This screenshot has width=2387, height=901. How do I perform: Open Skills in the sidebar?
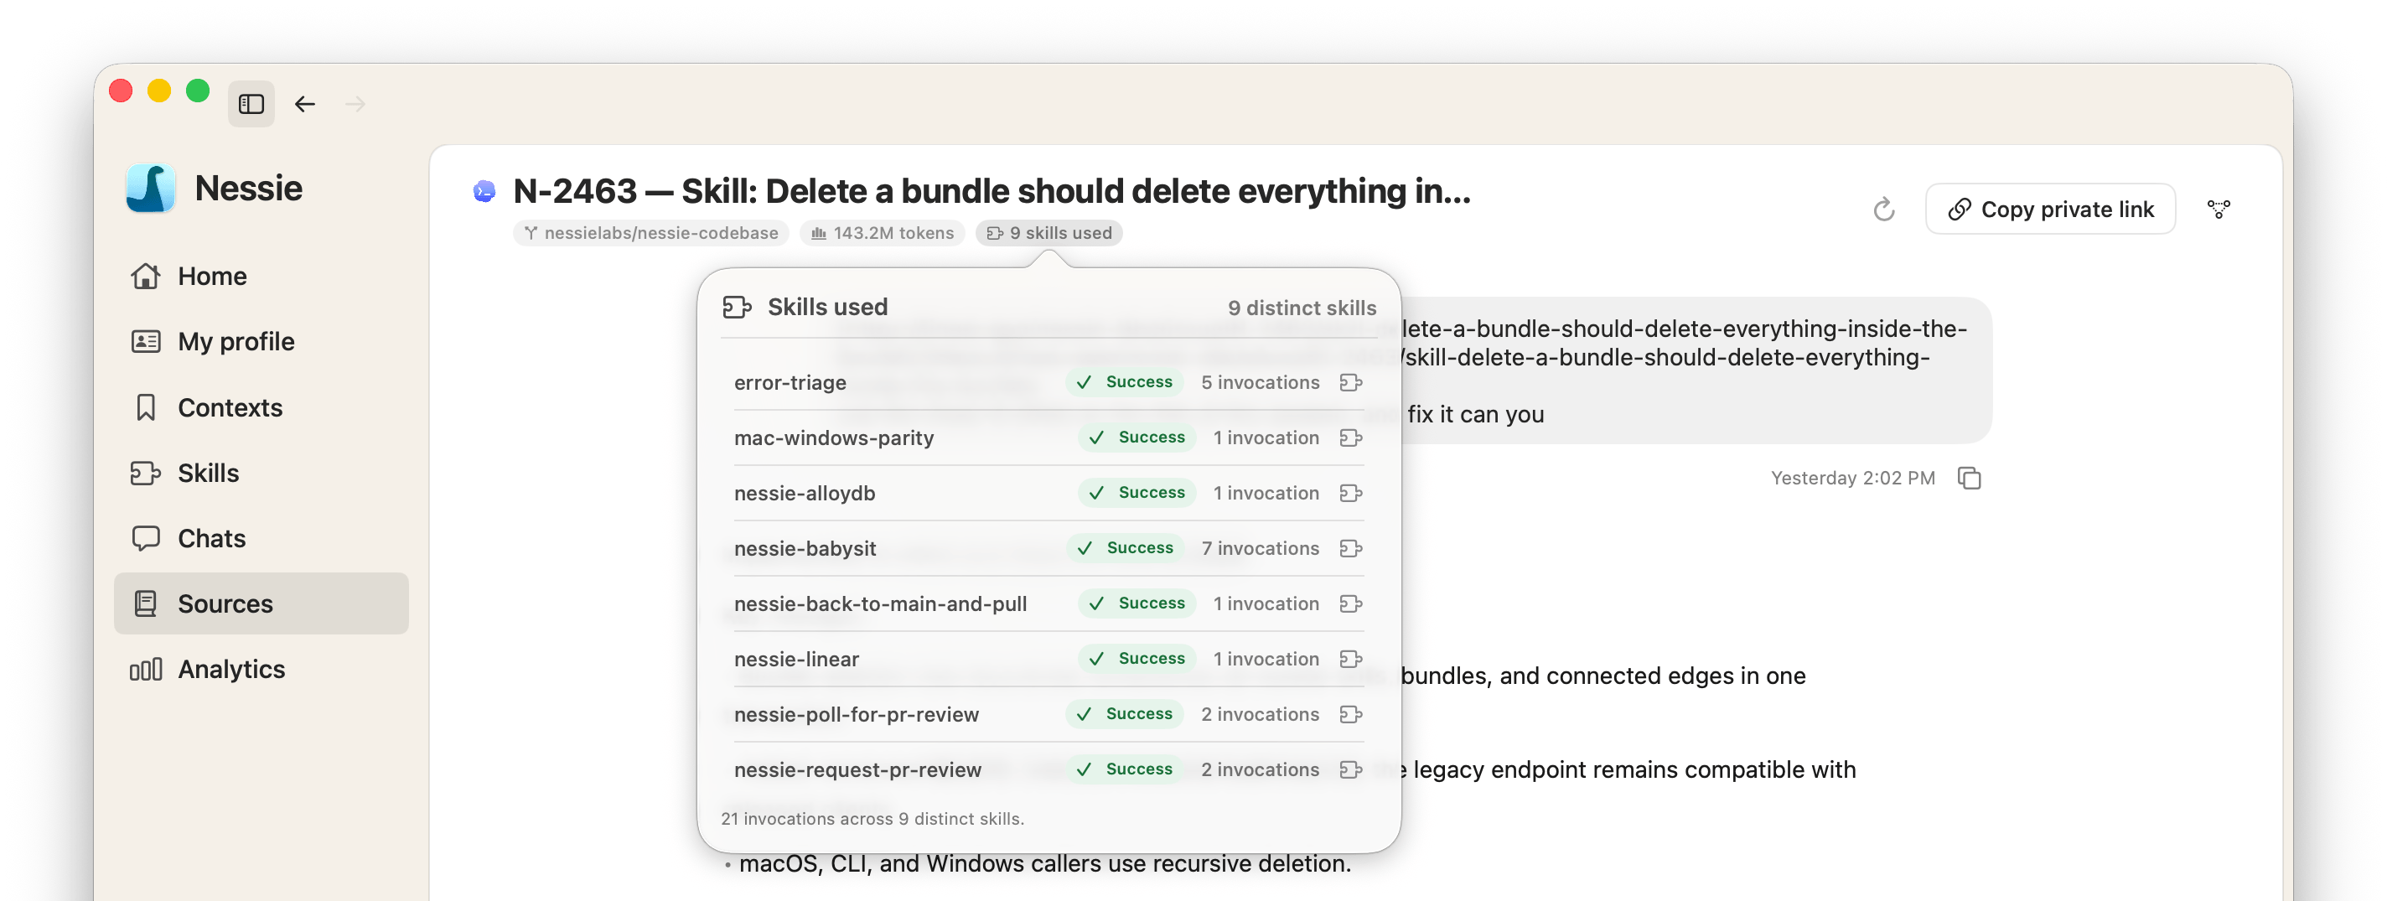261,473
